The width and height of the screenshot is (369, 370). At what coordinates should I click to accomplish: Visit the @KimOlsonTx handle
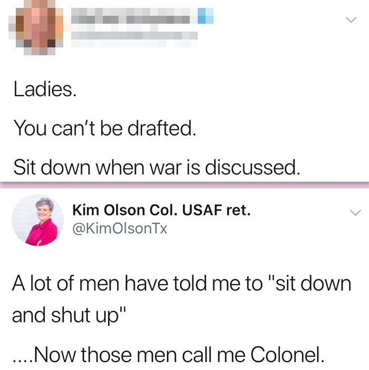[120, 228]
